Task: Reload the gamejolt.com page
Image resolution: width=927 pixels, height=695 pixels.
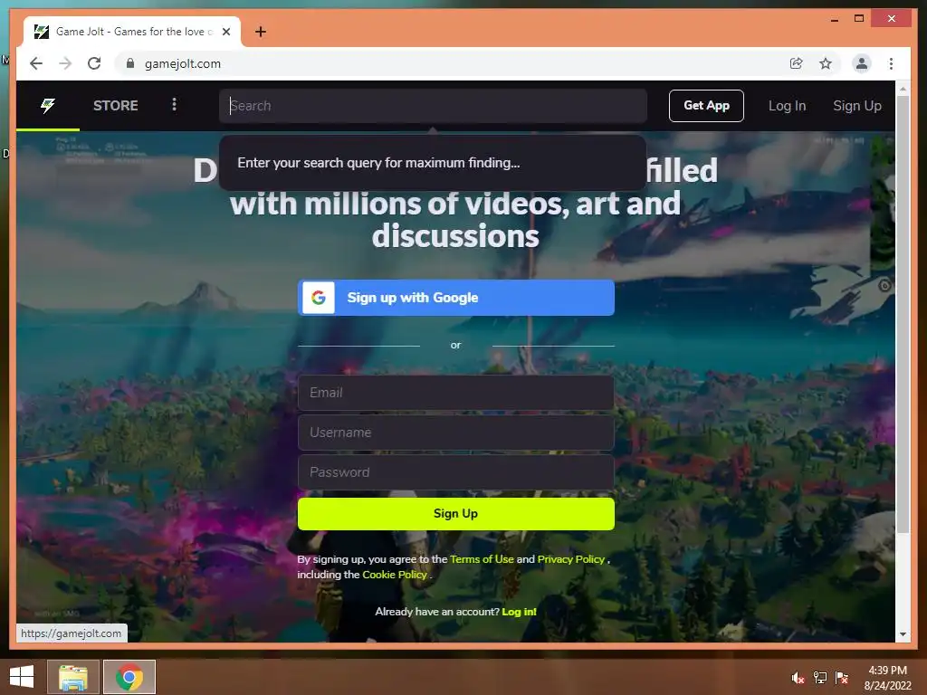Action: [94, 63]
